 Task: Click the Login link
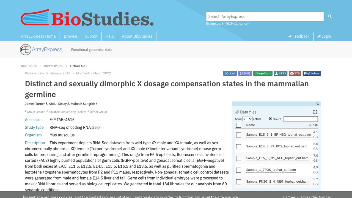[x=324, y=36]
